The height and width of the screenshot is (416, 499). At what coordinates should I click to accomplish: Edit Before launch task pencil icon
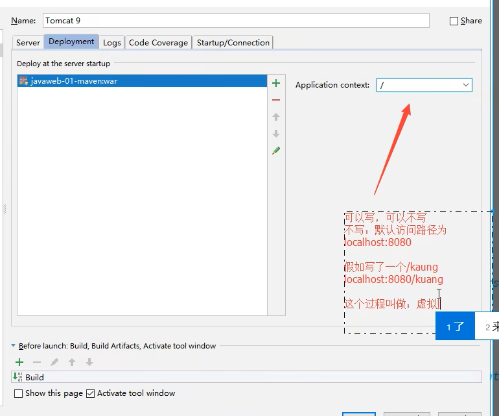(x=54, y=362)
